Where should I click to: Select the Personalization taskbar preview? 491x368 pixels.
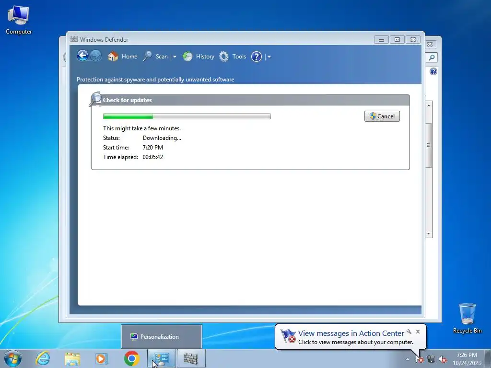162,337
